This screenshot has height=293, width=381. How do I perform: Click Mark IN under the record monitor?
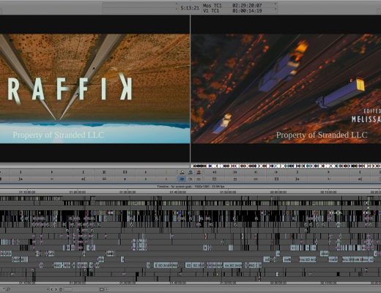click(x=297, y=172)
